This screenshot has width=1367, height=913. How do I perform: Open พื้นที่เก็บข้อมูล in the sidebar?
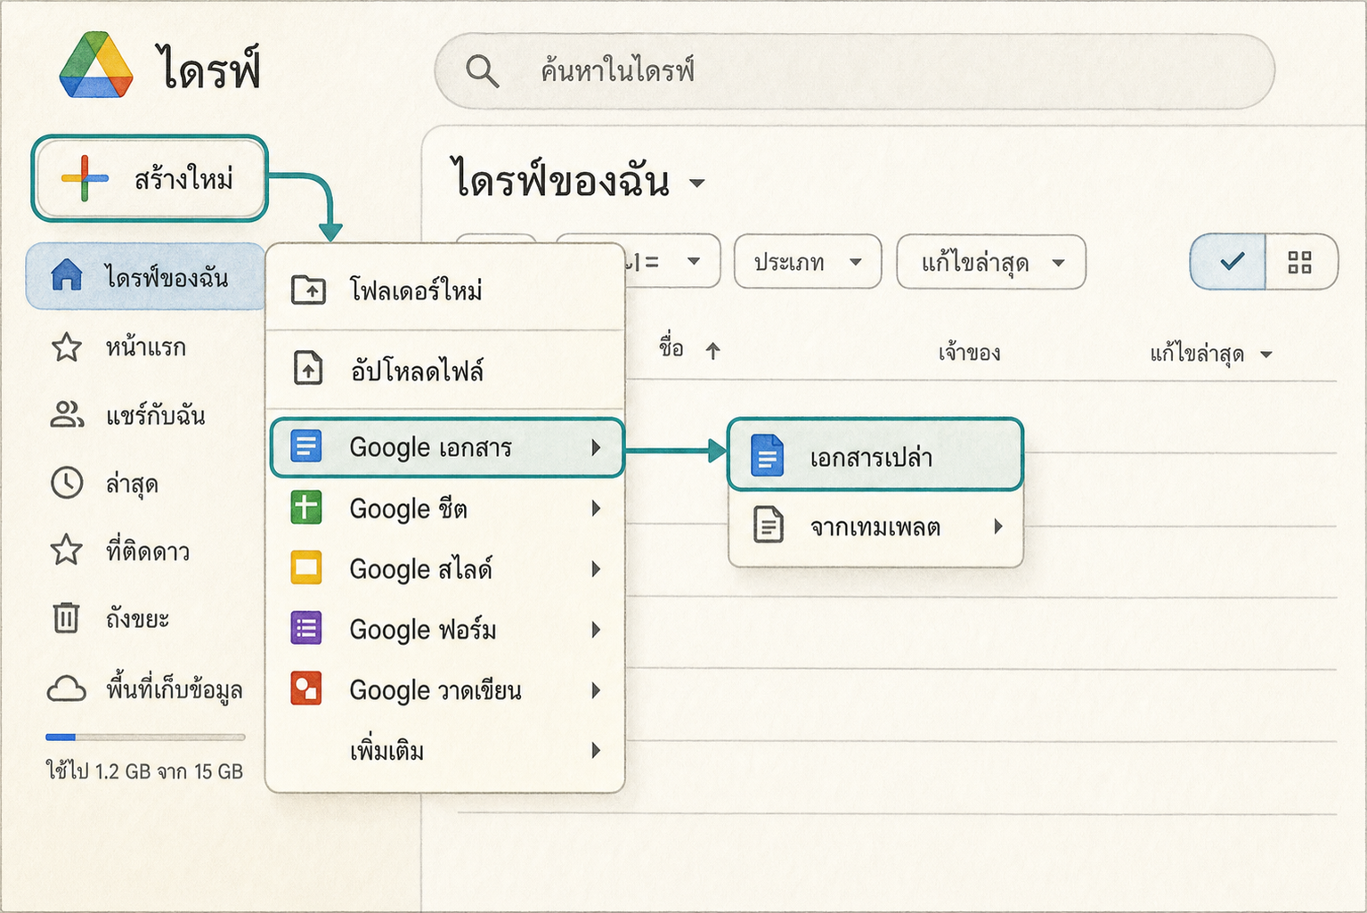tap(146, 689)
